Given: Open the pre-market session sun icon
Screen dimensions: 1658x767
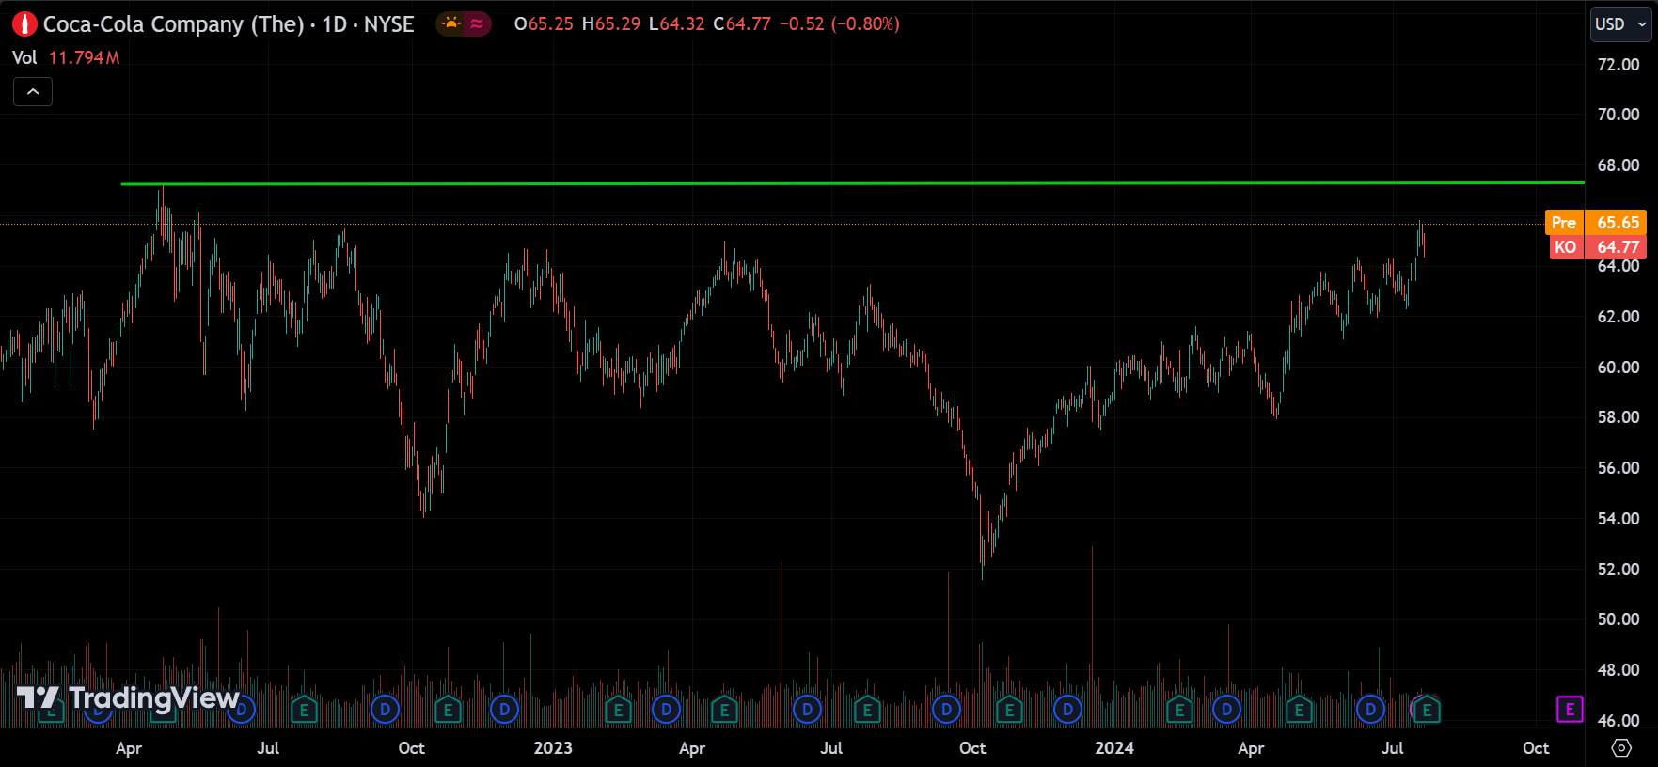Looking at the screenshot, I should click(451, 23).
